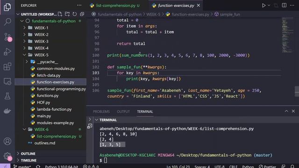This screenshot has width=299, height=168.
Task: Open the Run and Debug view
Action: (x=7, y=52)
